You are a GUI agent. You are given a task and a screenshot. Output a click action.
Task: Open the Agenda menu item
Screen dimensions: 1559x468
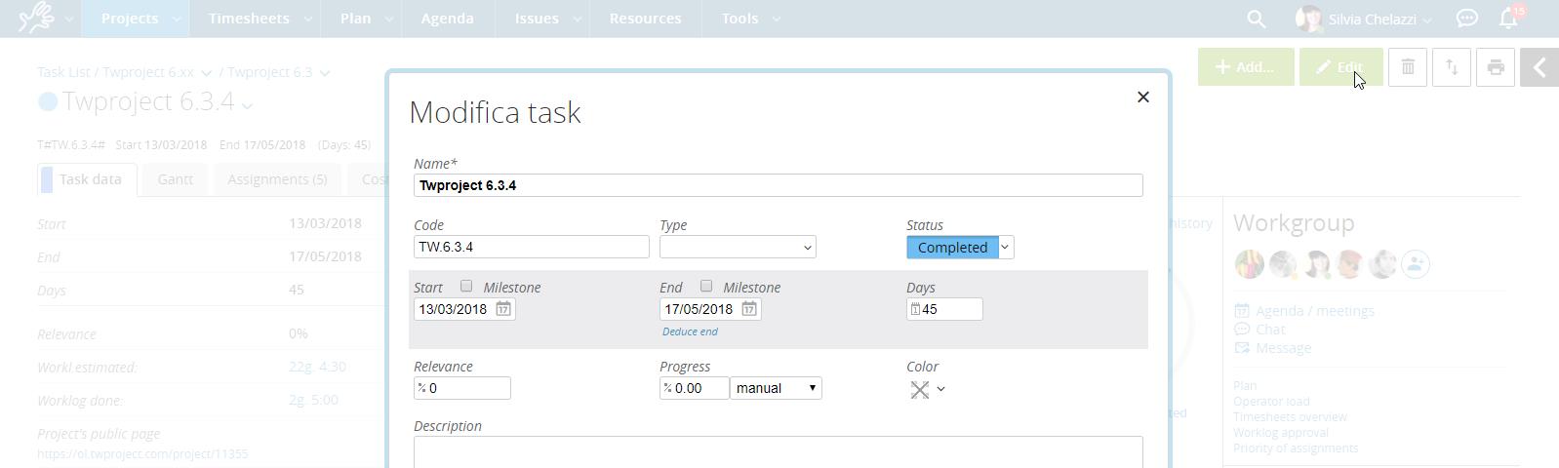coord(447,19)
